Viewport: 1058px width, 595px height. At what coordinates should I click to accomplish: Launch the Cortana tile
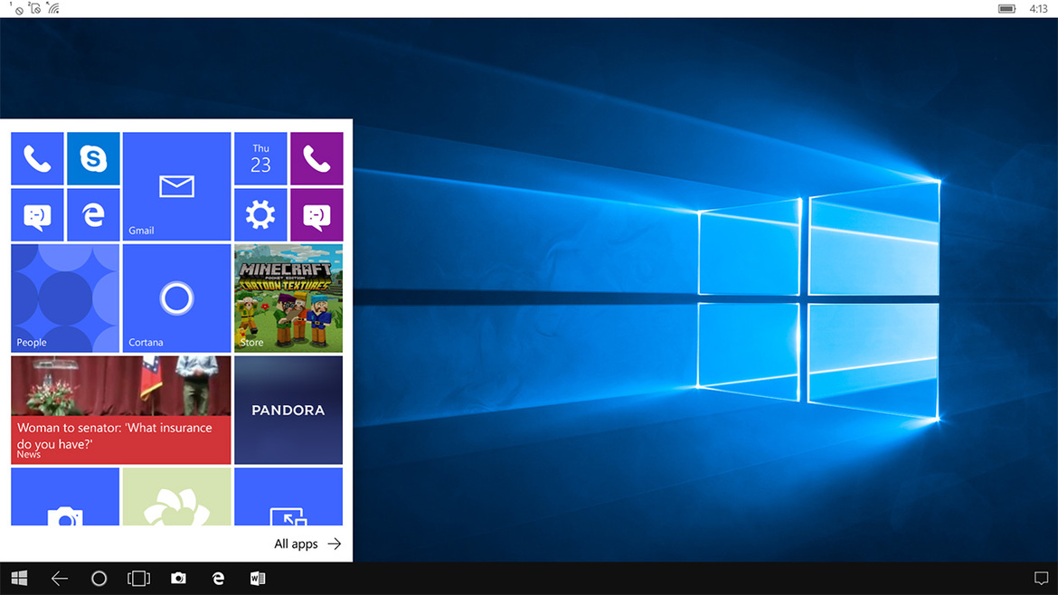tap(176, 298)
